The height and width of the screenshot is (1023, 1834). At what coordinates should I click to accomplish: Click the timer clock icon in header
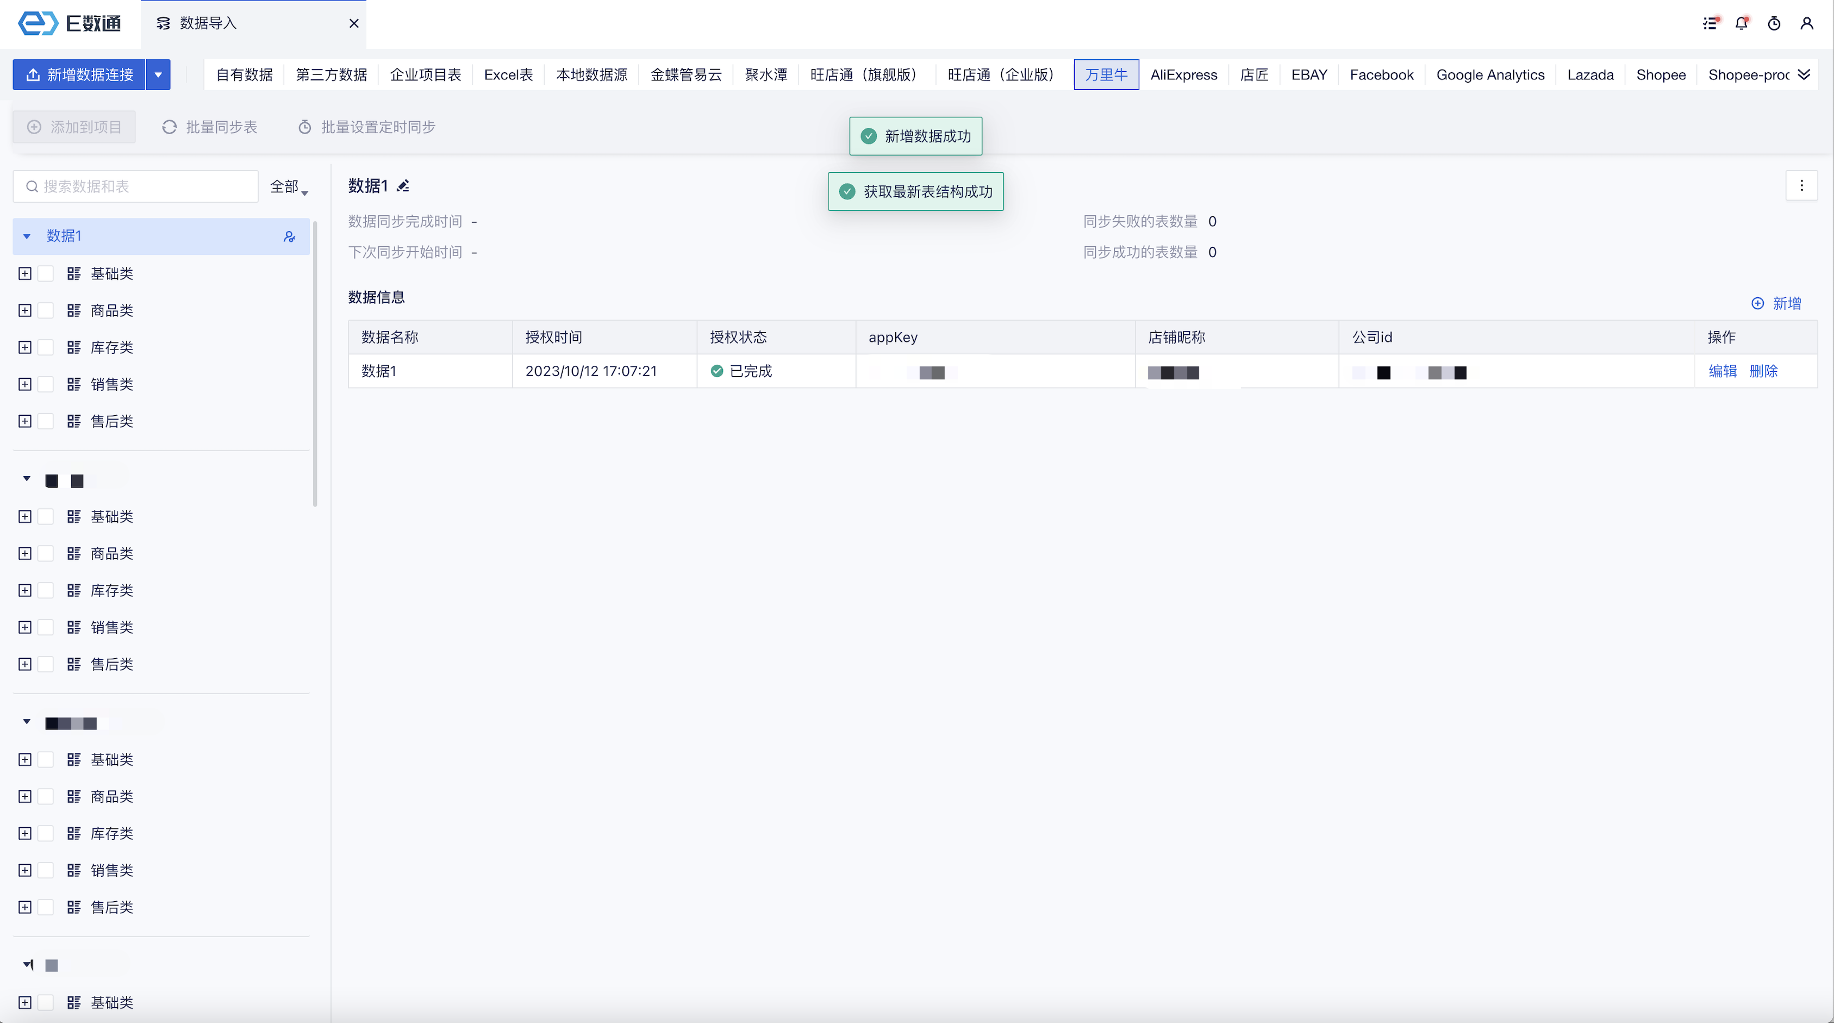pos(1774,23)
